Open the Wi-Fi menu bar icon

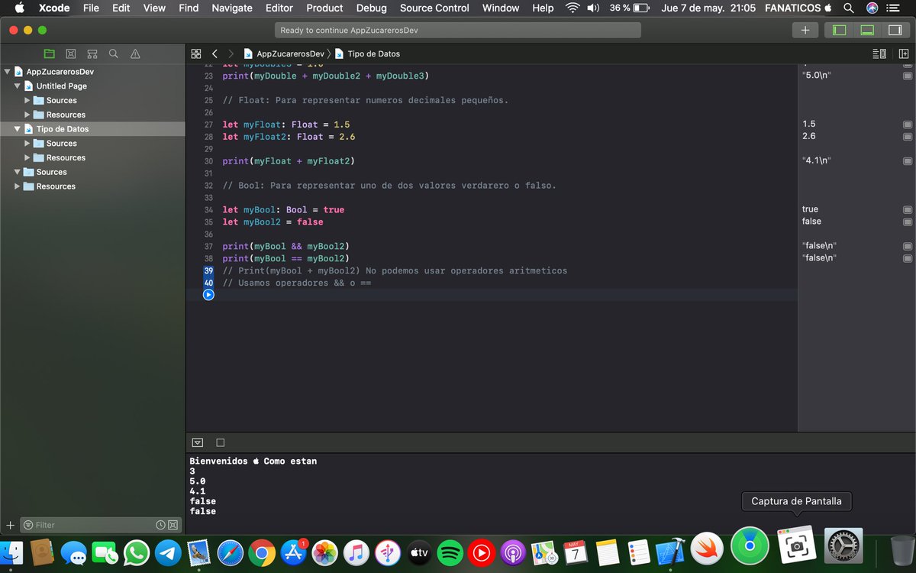[x=572, y=8]
